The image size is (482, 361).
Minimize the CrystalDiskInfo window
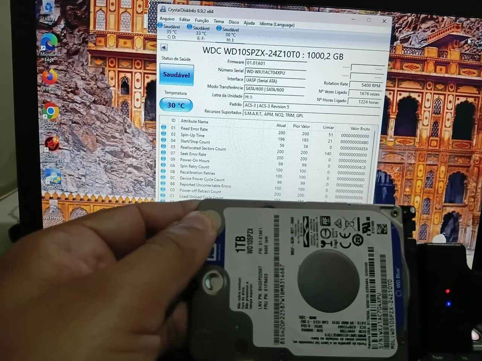[354, 18]
